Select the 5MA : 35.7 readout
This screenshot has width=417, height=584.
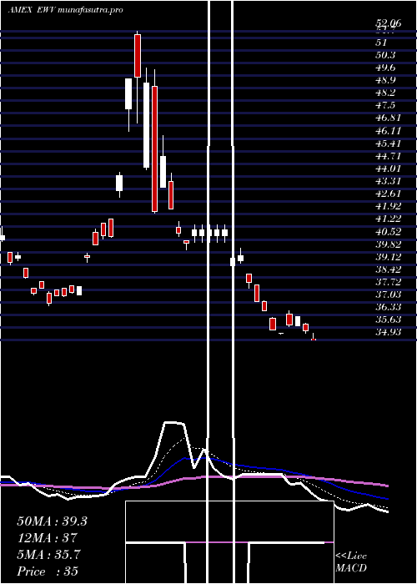click(48, 555)
